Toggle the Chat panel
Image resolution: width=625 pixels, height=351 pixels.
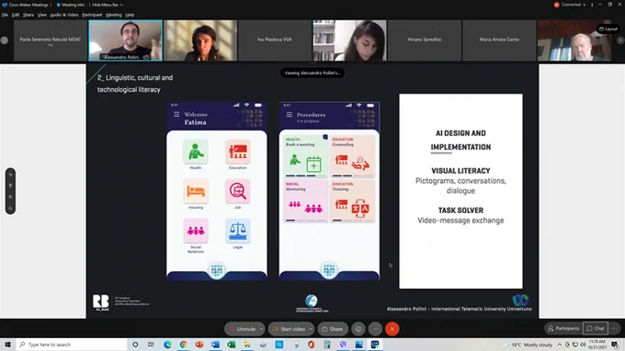(596, 328)
